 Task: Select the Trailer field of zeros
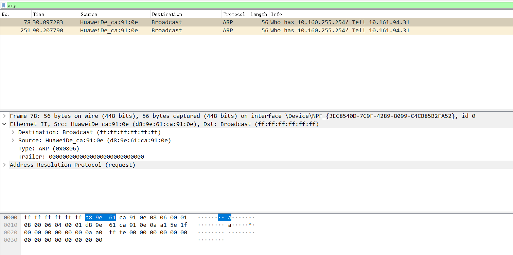pos(81,157)
